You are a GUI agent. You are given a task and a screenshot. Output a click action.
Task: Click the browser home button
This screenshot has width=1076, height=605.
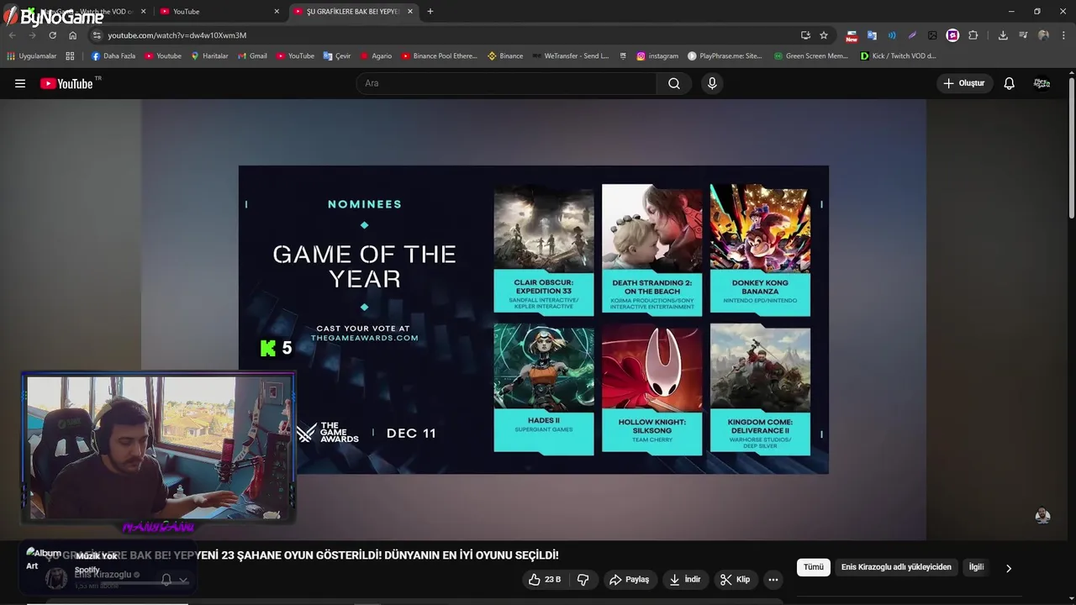[72, 35]
